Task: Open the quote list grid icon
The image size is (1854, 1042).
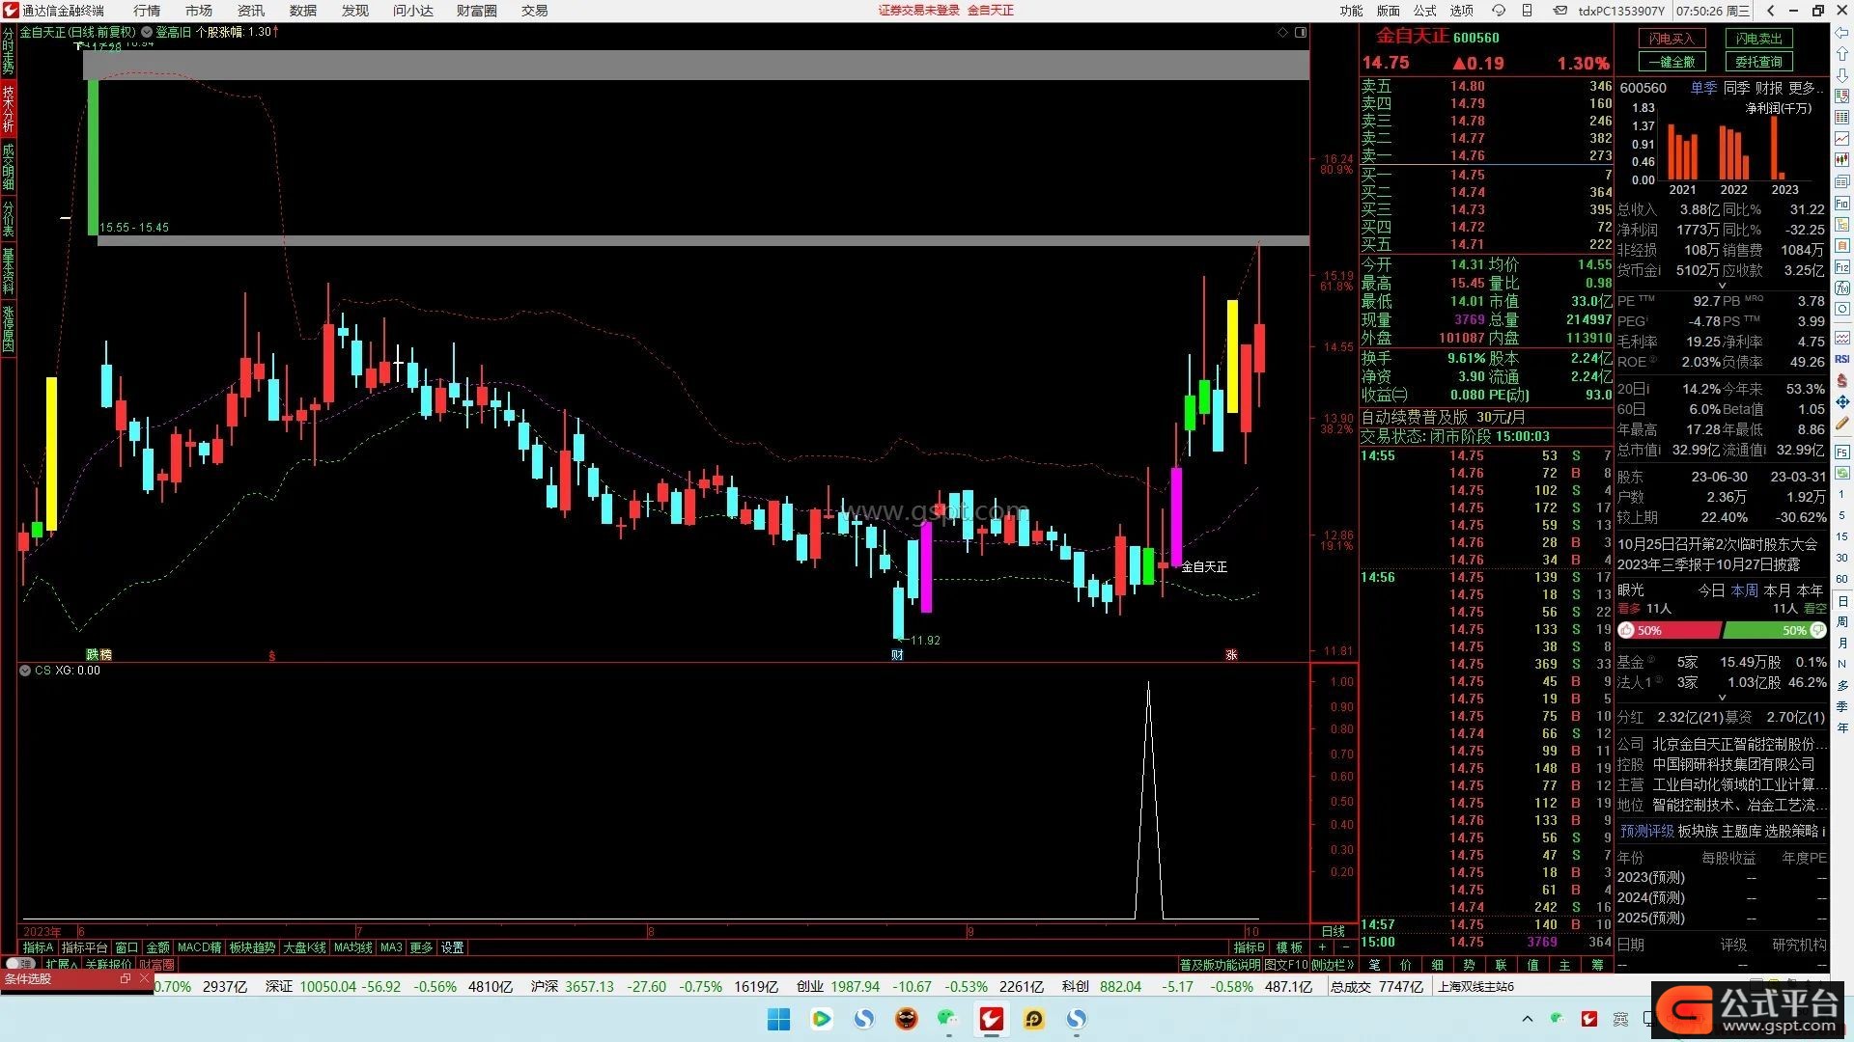Action: (x=1842, y=118)
